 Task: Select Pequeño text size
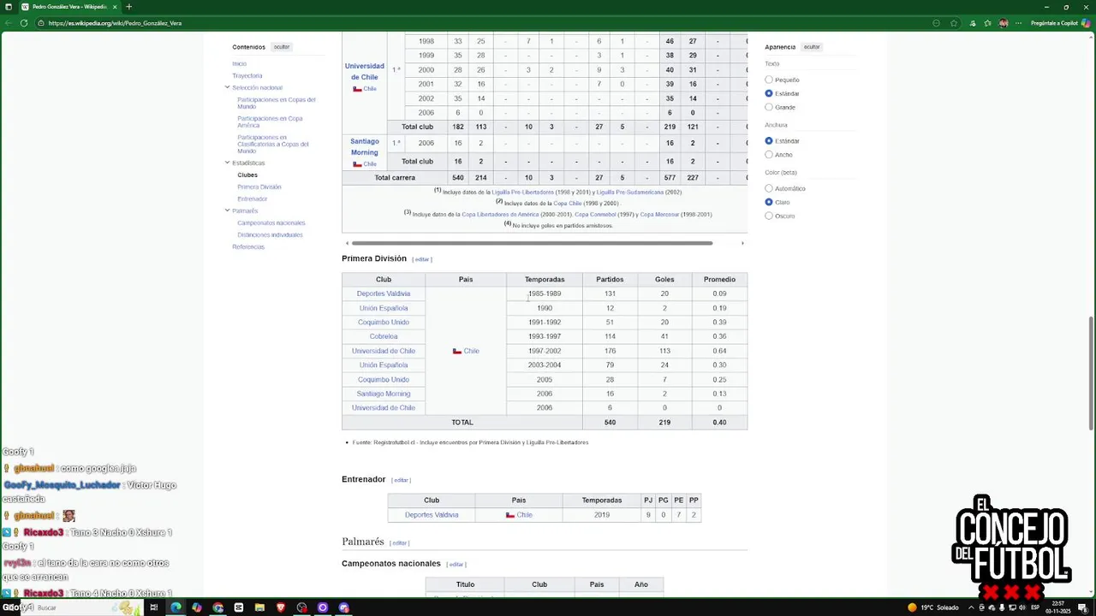pyautogui.click(x=769, y=80)
